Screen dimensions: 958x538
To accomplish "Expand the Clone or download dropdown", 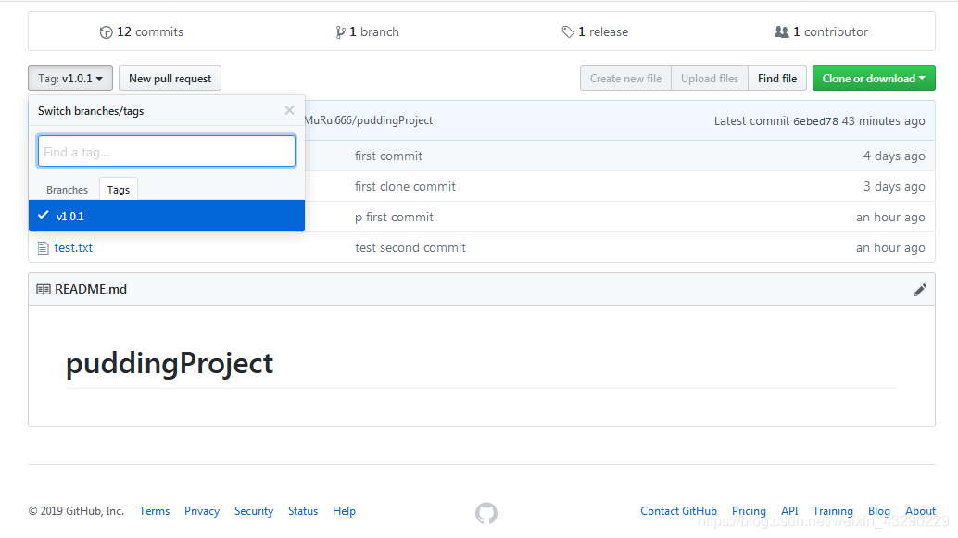I will pos(874,78).
